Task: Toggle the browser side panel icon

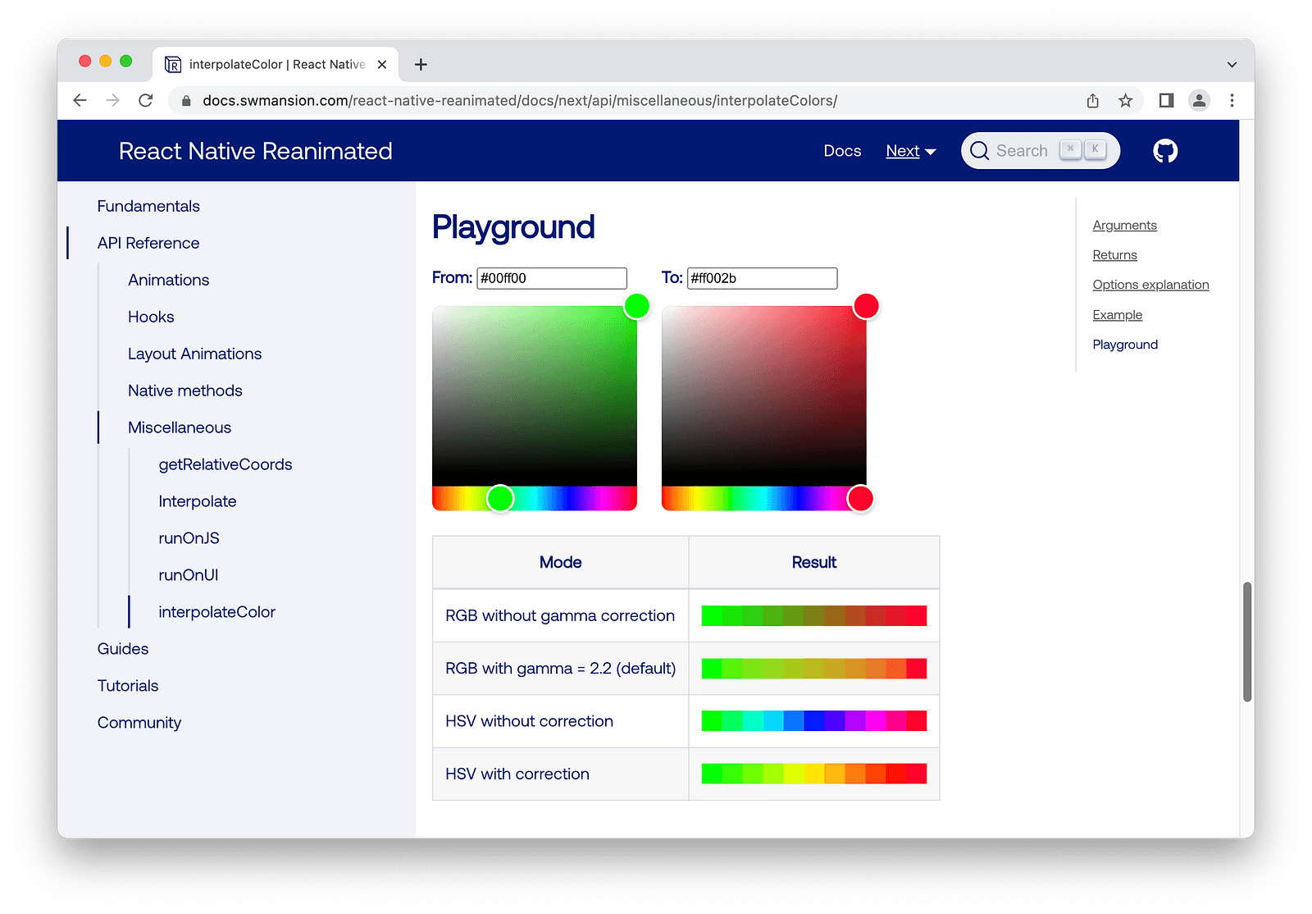Action: pos(1165,100)
